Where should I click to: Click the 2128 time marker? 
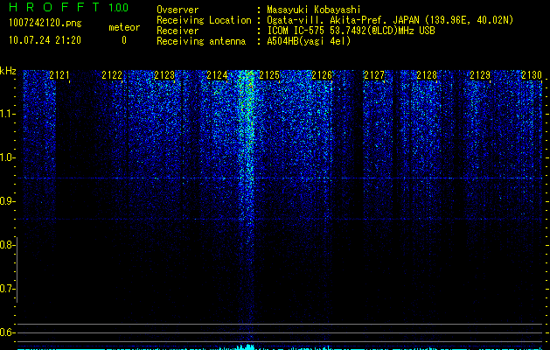427,75
